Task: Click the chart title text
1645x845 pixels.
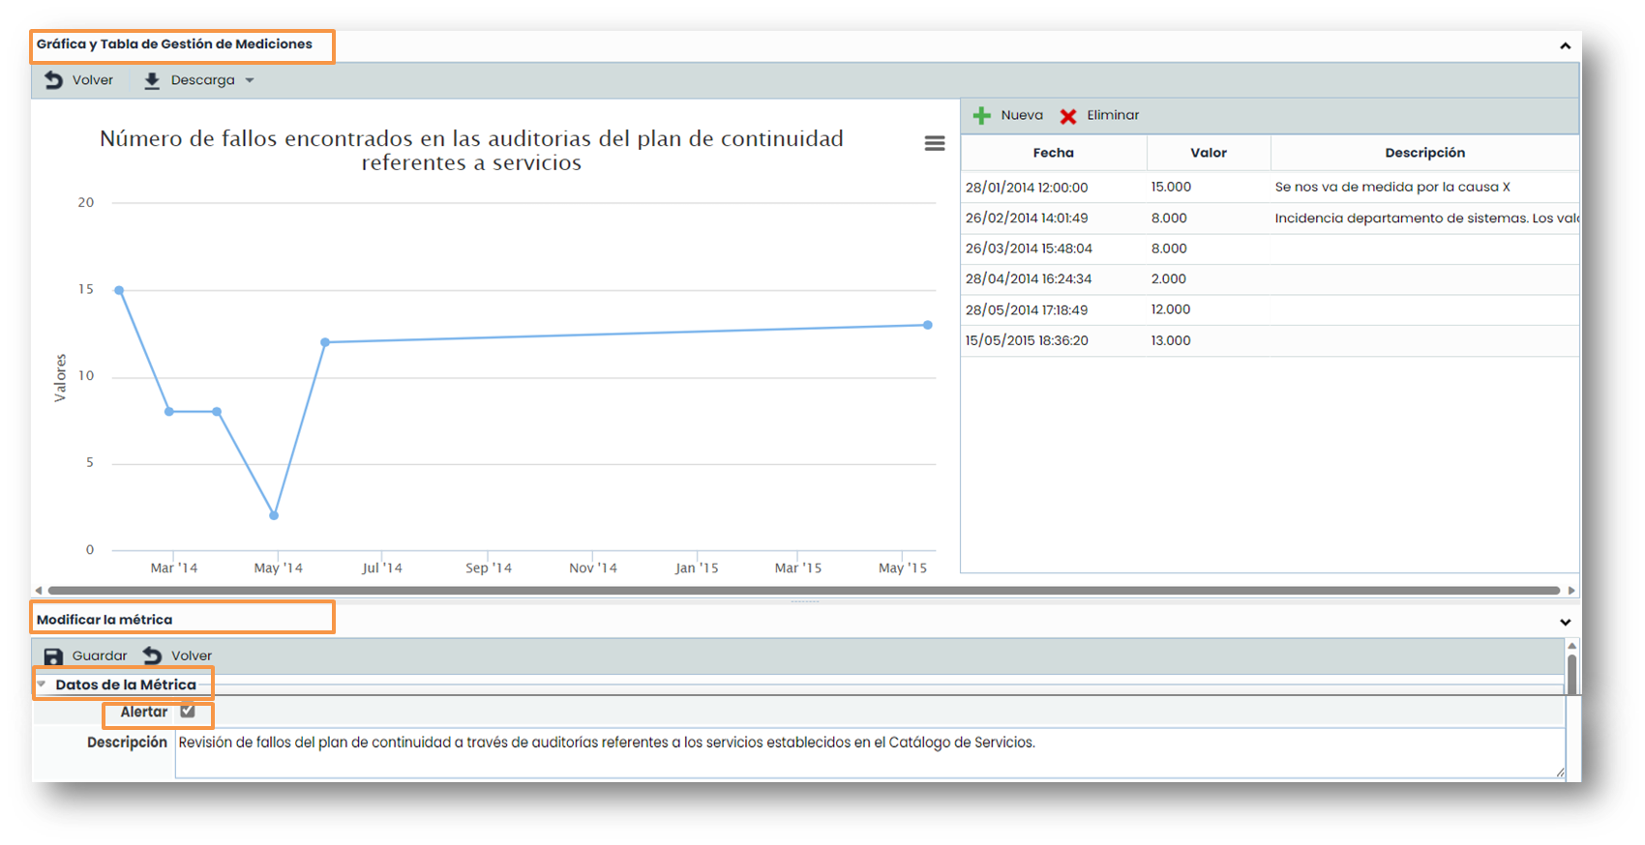Action: (471, 151)
